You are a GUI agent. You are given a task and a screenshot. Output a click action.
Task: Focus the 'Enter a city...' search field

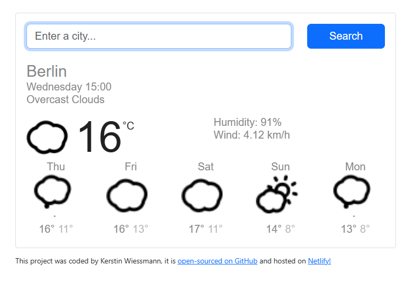[x=159, y=36]
